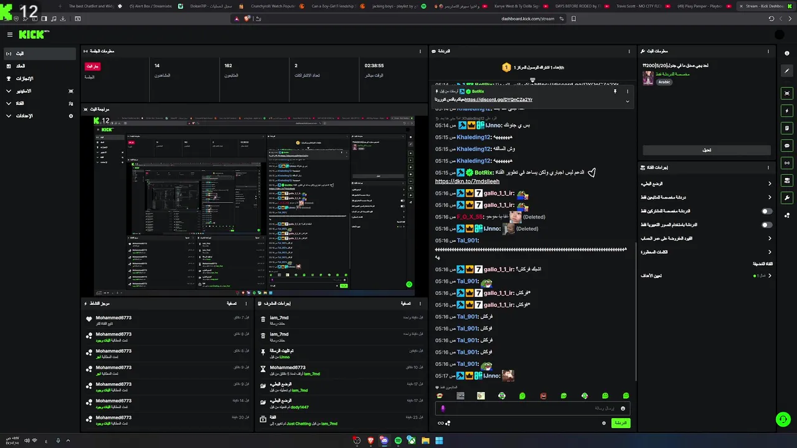797x448 pixels.
Task: Collapse the pinned message chevron
Action: (627, 101)
